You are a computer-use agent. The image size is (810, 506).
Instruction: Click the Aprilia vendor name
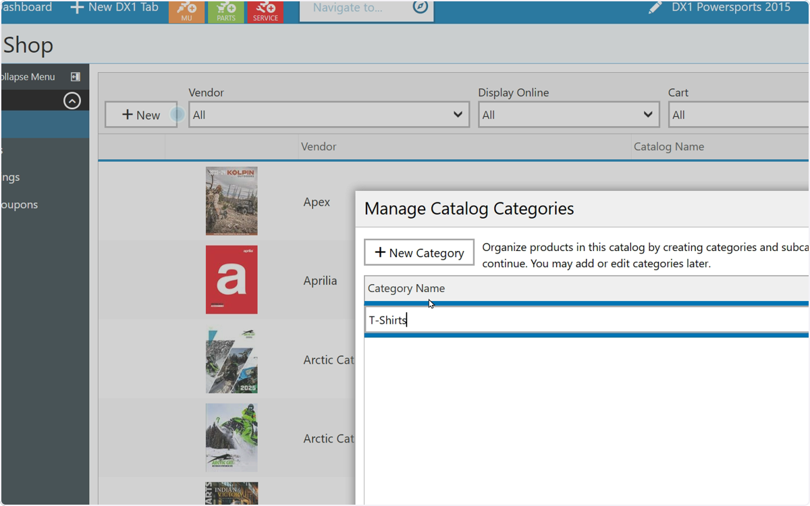coord(320,281)
